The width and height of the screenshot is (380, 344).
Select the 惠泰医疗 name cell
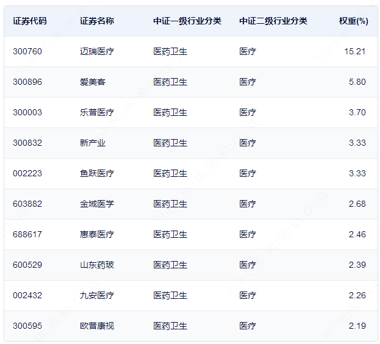pyautogui.click(x=97, y=234)
